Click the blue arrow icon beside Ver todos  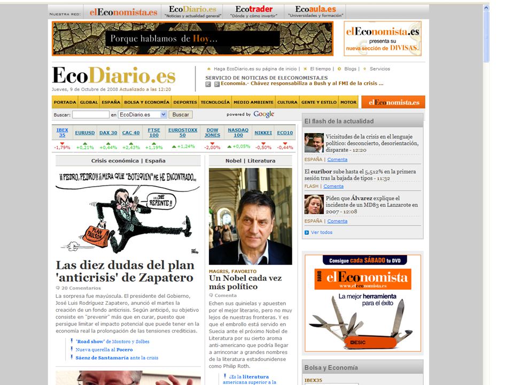click(x=307, y=233)
